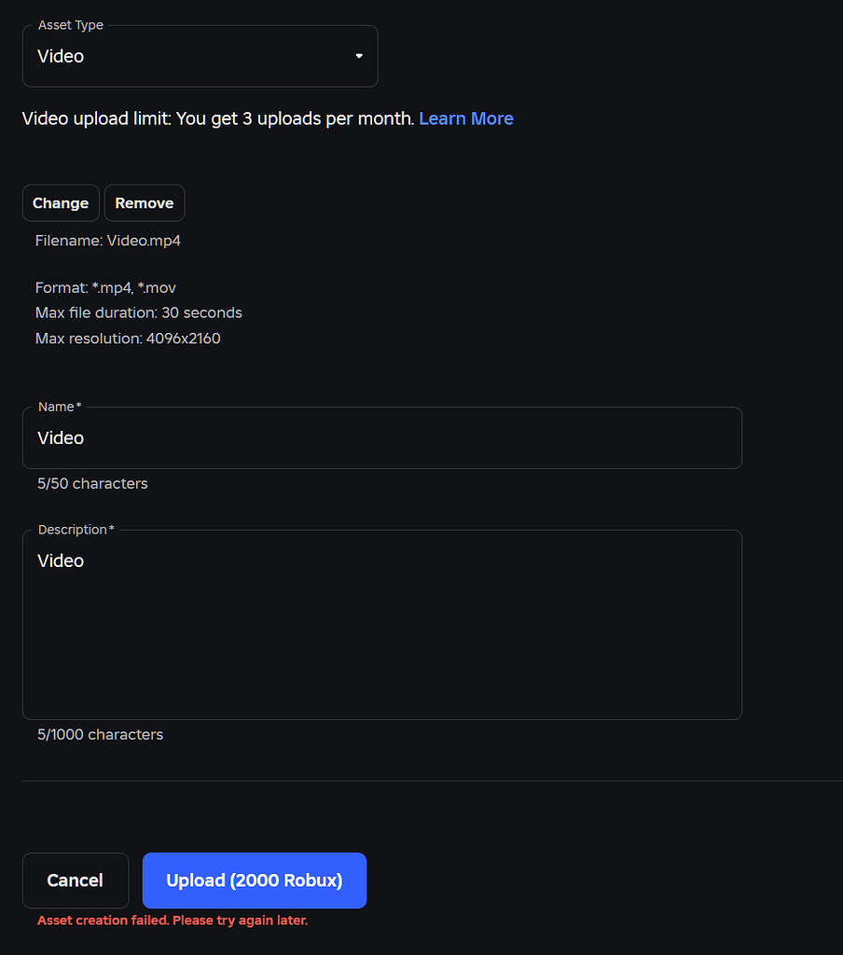
Task: Click the Max resolution 4096x2160 text
Action: pos(128,338)
